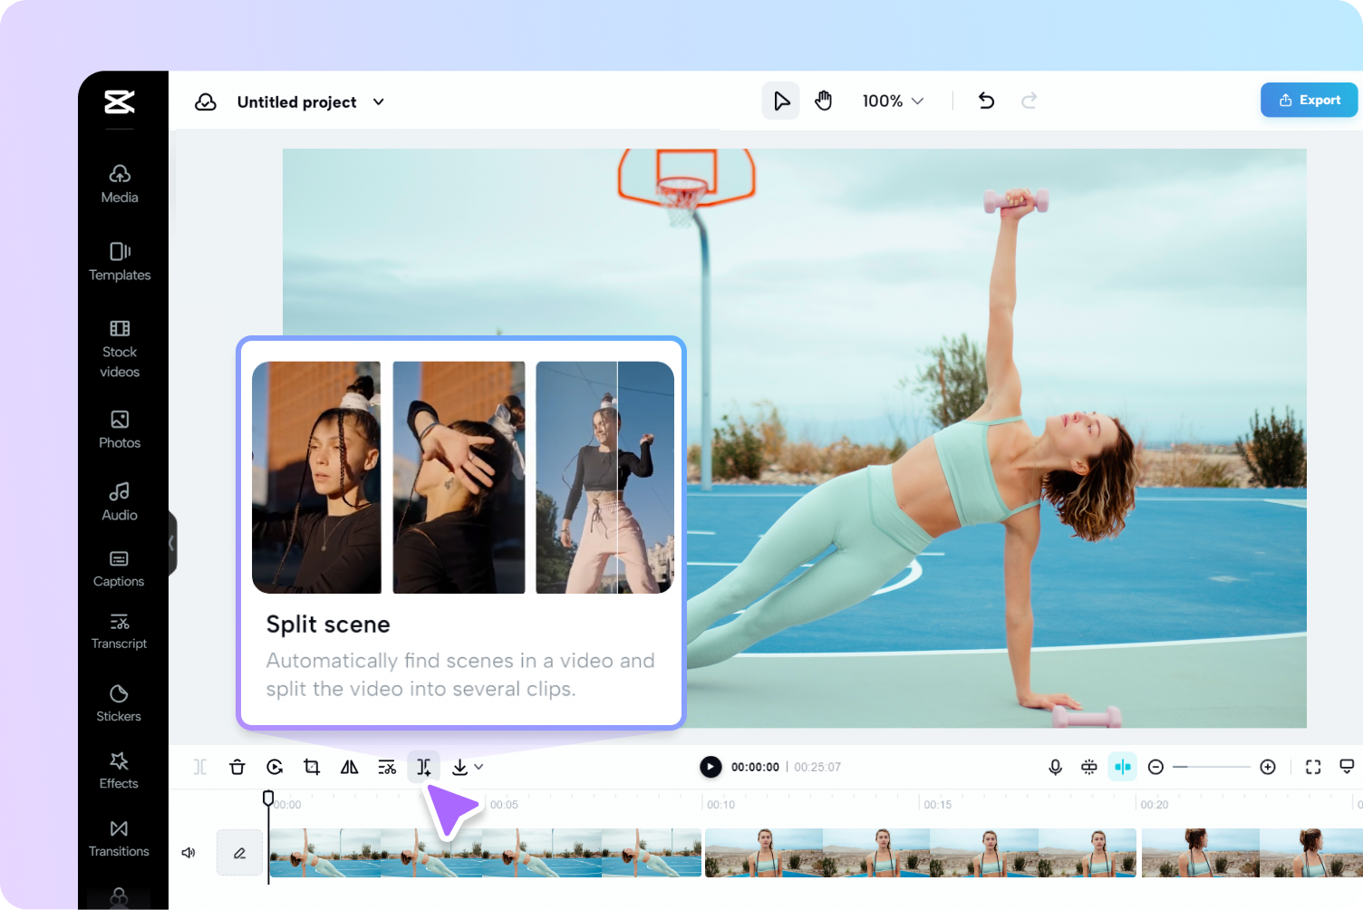The width and height of the screenshot is (1363, 910).
Task: Open the Untitled project name dropdown
Action: click(378, 102)
